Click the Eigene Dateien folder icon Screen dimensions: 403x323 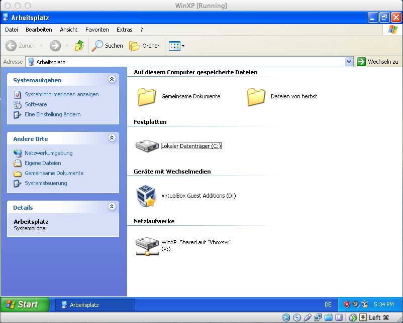(18, 163)
